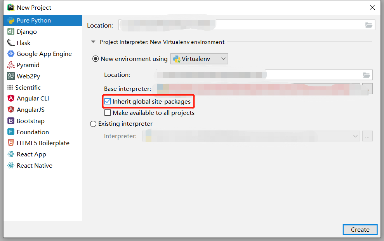Enable Make available to all projects
Image resolution: width=384 pixels, height=241 pixels.
tap(108, 113)
